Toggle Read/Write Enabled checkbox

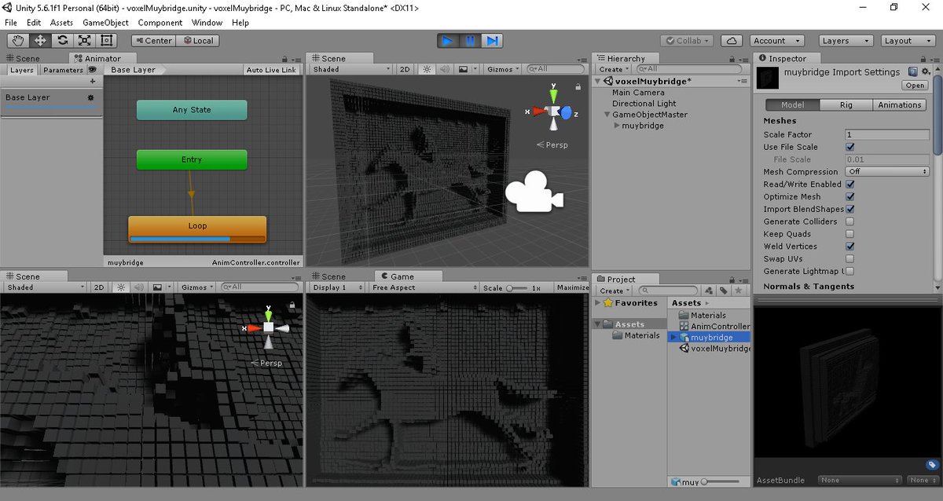click(x=849, y=184)
